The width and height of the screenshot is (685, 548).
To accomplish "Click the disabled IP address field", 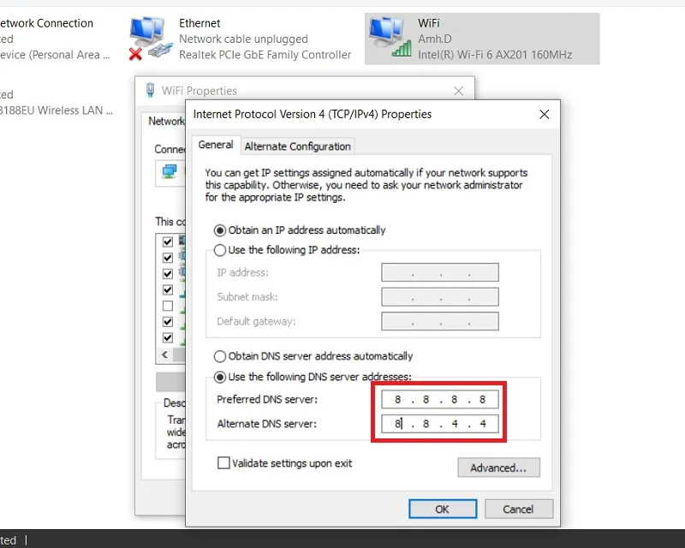I will (440, 272).
